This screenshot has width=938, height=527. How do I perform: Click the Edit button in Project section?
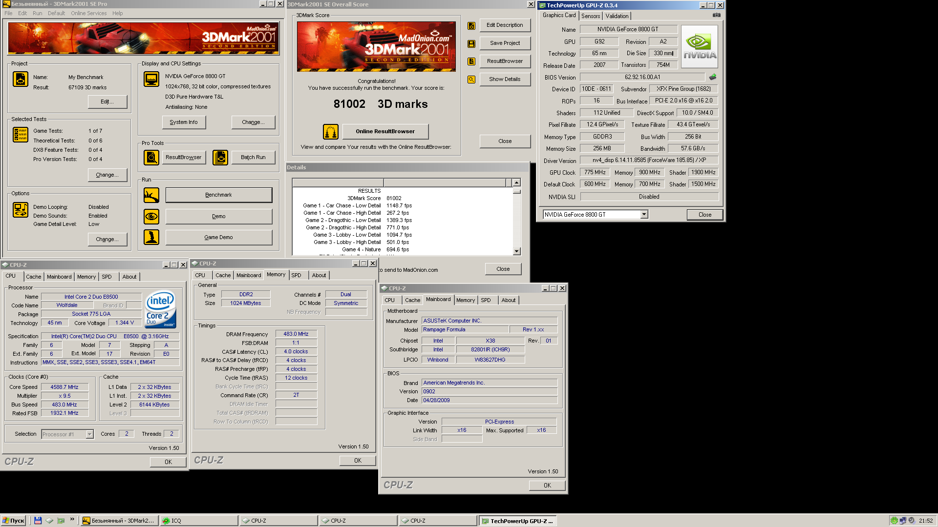point(107,102)
